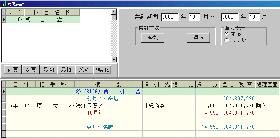Click the account list scroll down arrow
This screenshot has width=280, height=138.
pyautogui.click(x=114, y=60)
